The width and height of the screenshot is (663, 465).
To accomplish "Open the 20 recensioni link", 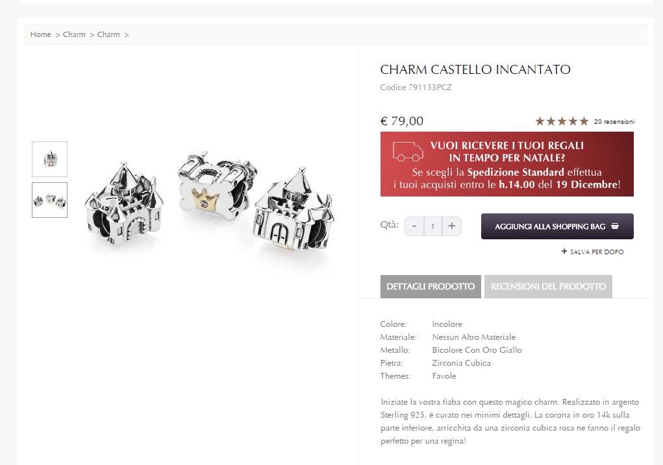I will click(614, 122).
